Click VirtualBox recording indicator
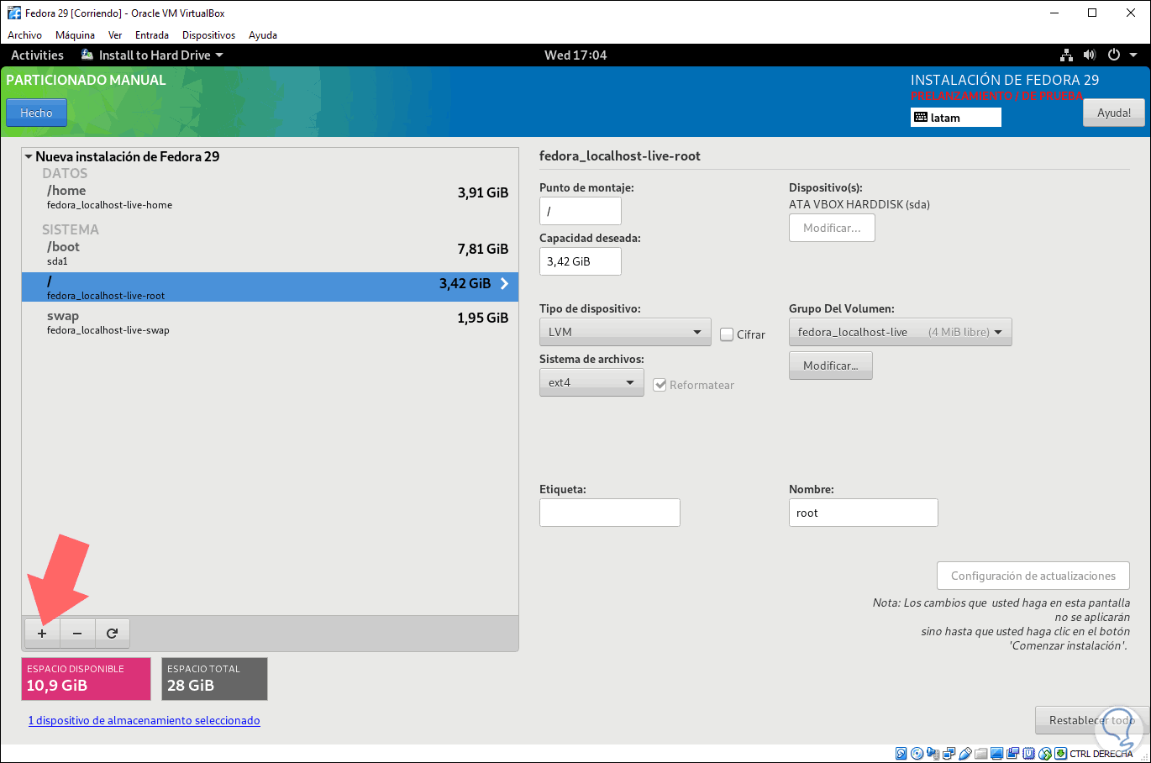Viewport: 1151px width, 763px height. tap(1012, 754)
